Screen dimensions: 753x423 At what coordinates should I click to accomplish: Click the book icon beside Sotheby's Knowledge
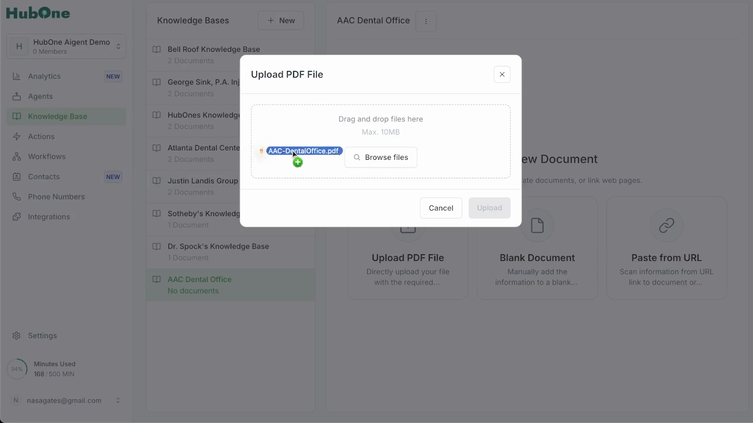click(x=157, y=213)
